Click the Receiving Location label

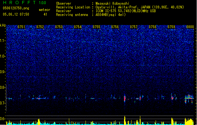tap(73, 7)
